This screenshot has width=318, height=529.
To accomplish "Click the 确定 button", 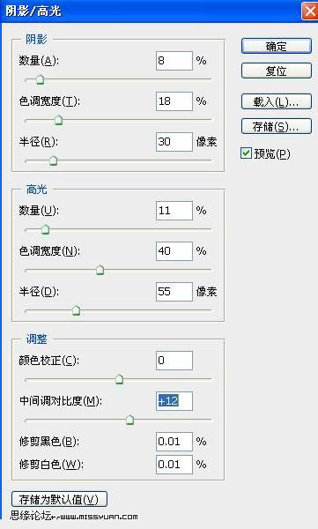I will coord(277,46).
